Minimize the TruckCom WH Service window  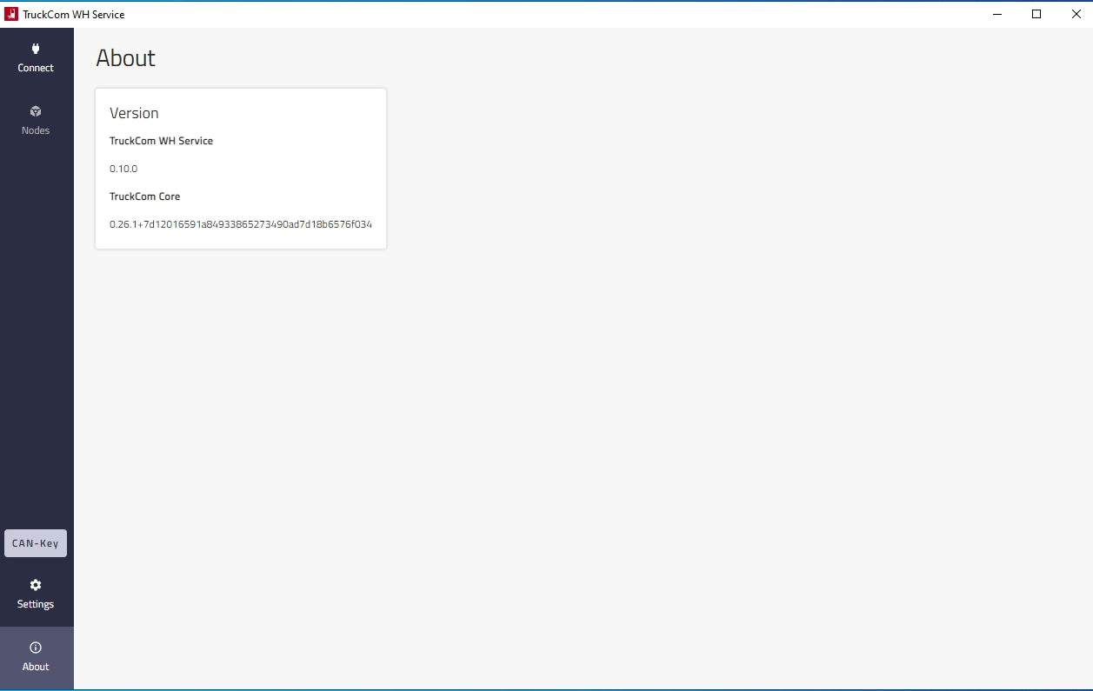[x=996, y=14]
